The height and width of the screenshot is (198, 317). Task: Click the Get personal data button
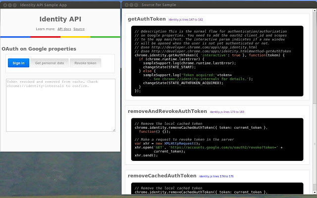tap(50, 63)
